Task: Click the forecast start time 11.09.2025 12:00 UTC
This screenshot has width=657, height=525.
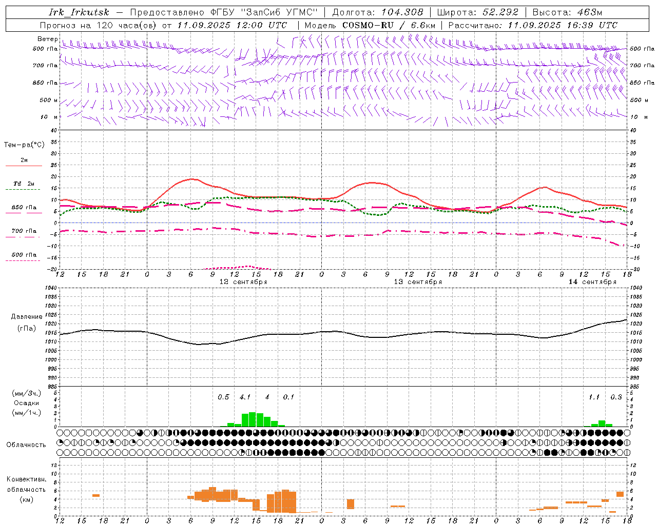Action: point(233,25)
